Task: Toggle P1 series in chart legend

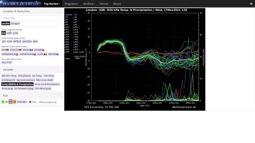Action: 76,15
